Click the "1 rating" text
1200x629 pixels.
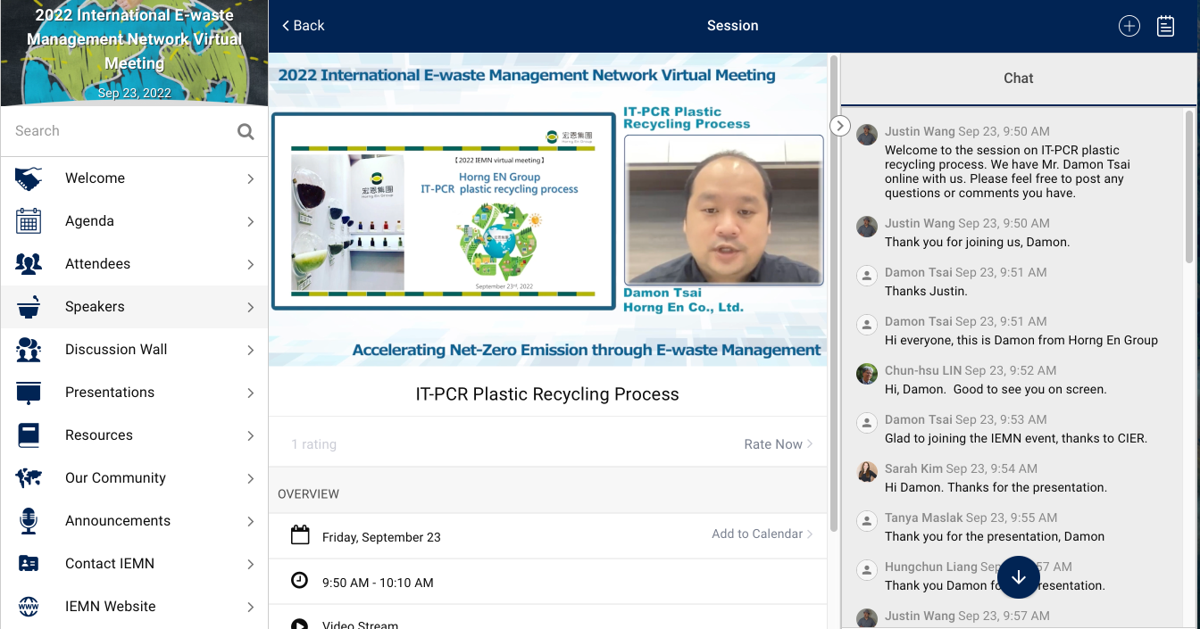tap(314, 444)
